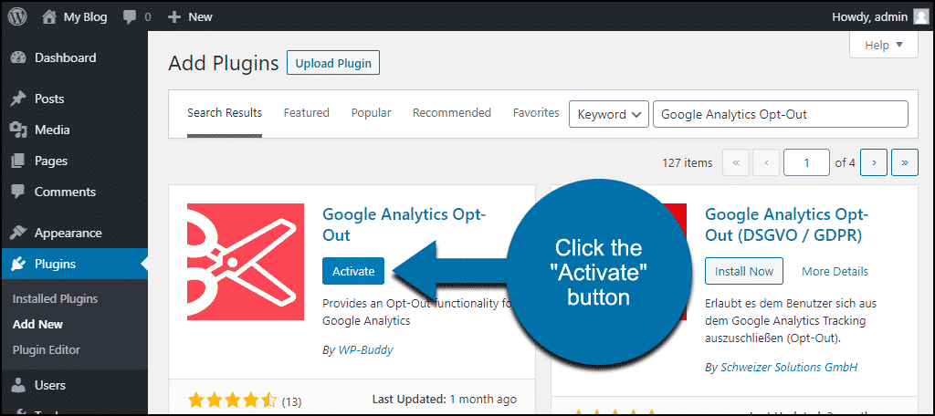
Task: Jump to the last results page
Action: point(905,162)
